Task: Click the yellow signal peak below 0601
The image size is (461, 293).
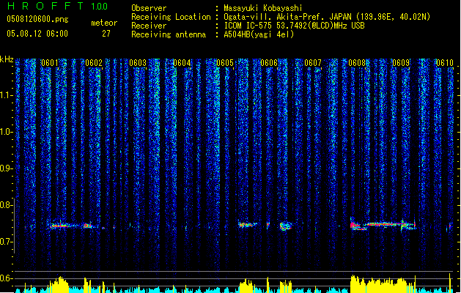Action: pyautogui.click(x=59, y=283)
